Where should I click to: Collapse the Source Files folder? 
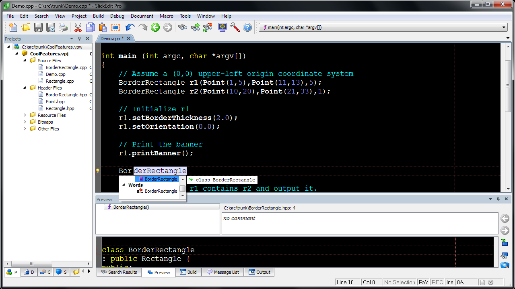25,60
